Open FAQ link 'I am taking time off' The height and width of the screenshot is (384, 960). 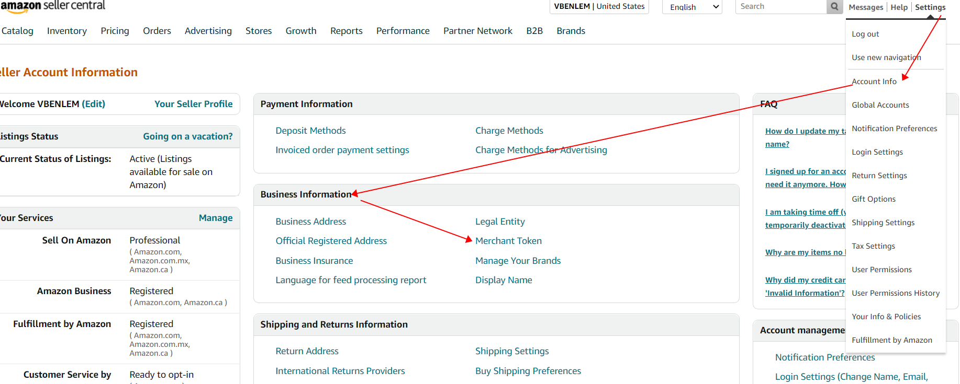point(805,218)
